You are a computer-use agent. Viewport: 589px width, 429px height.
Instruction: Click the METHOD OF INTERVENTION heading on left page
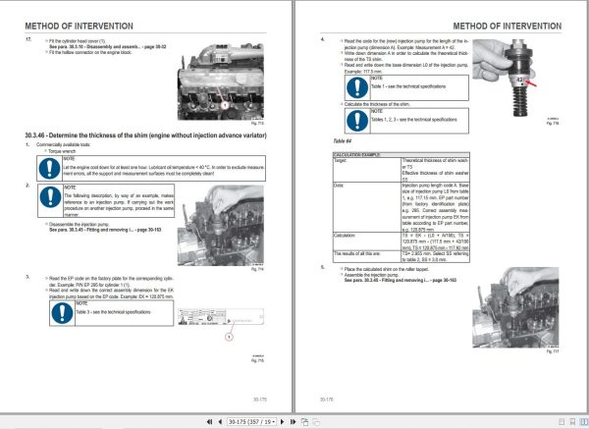click(x=79, y=26)
